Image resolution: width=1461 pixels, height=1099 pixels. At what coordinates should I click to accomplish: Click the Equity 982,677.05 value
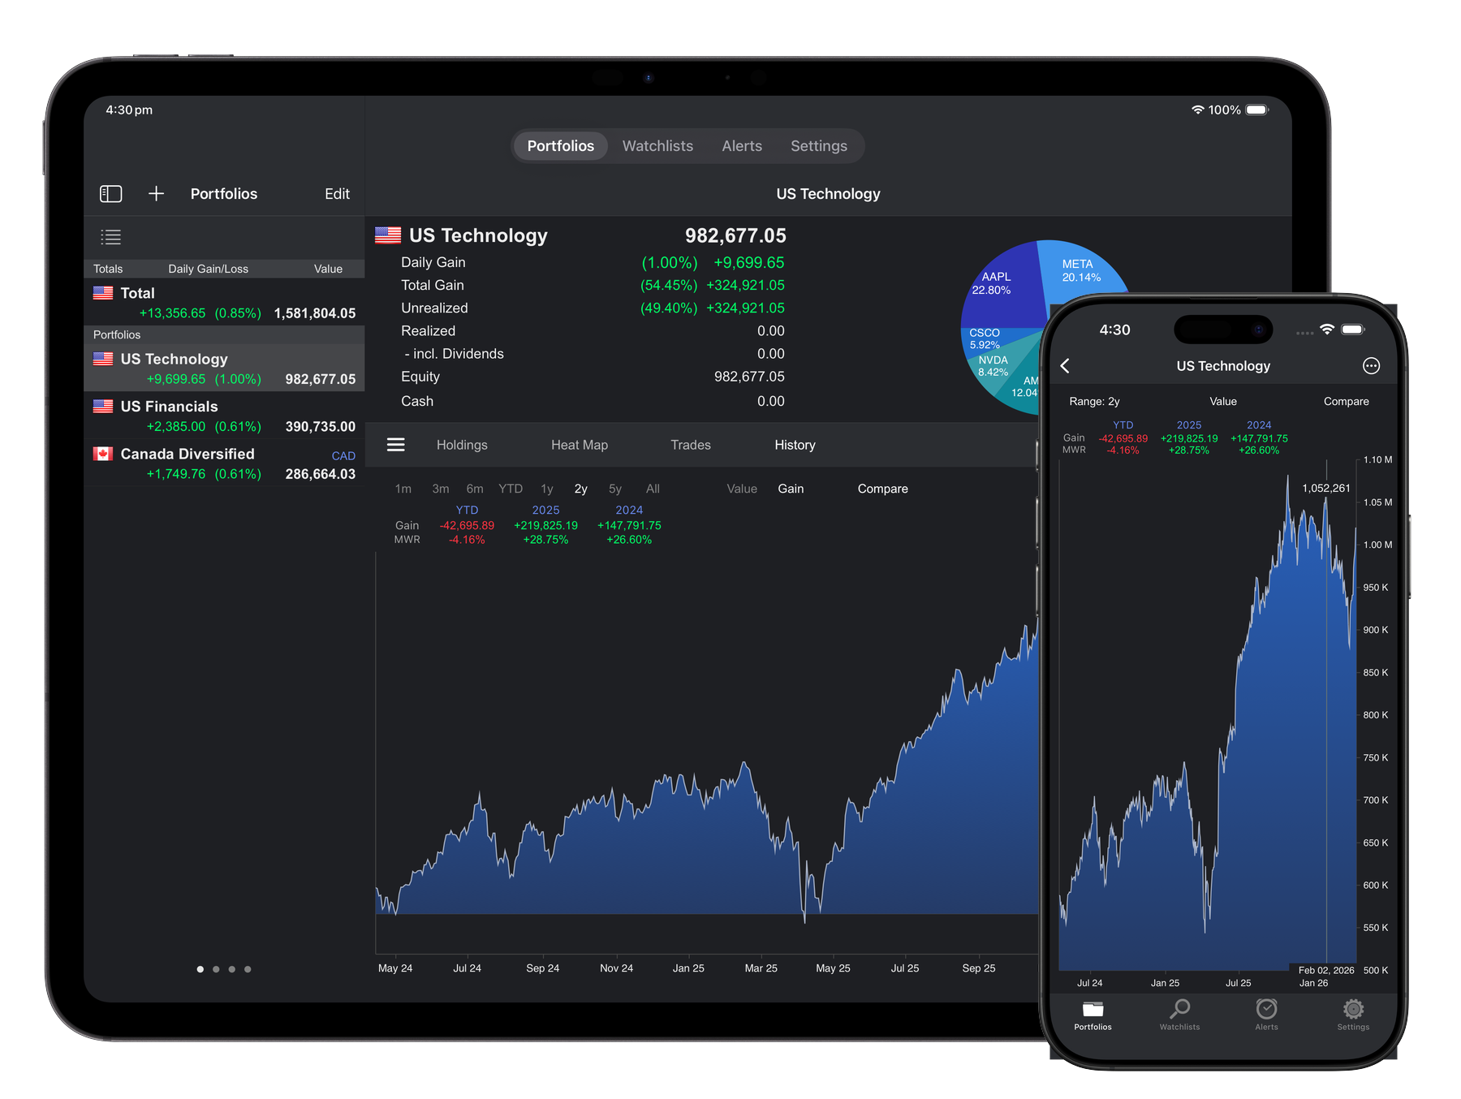pos(749,377)
